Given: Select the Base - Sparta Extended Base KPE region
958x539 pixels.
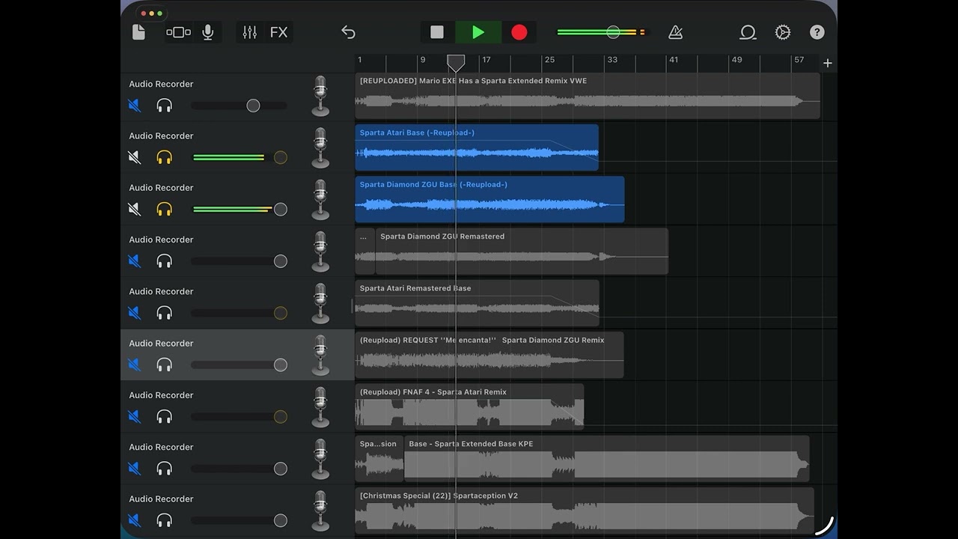Looking at the screenshot, I should click(607, 459).
